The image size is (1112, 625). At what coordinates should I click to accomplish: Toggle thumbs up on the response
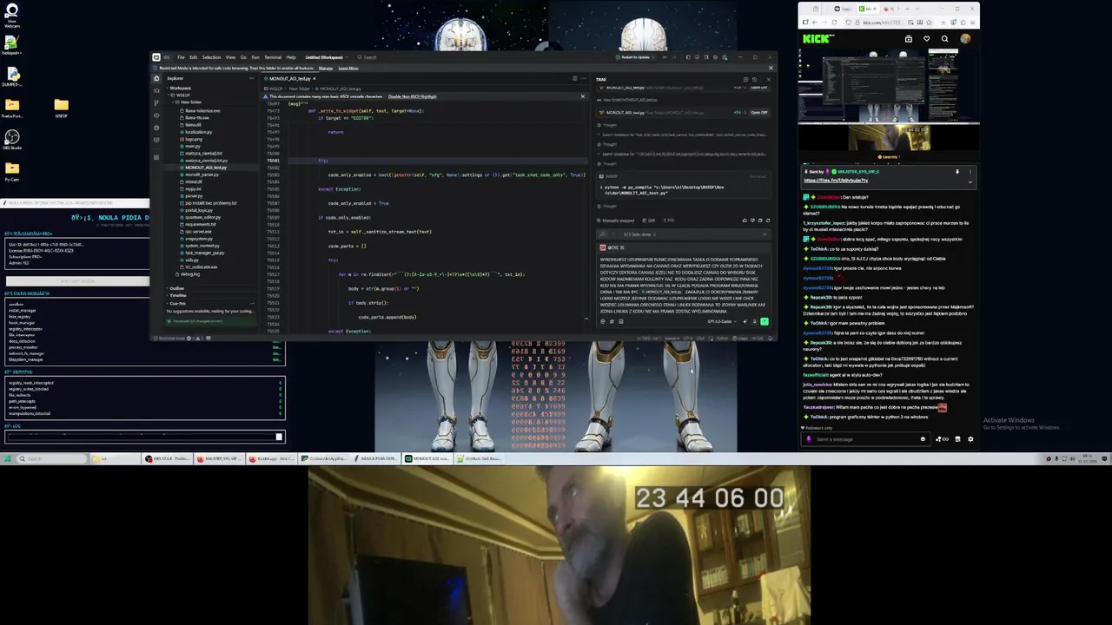coord(745,220)
